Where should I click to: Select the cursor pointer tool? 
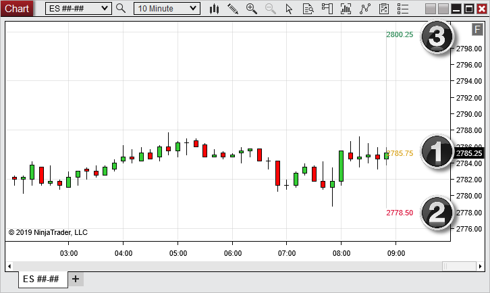point(290,9)
